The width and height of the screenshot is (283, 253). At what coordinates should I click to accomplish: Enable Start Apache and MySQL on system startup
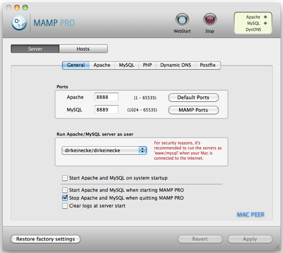tap(65, 178)
